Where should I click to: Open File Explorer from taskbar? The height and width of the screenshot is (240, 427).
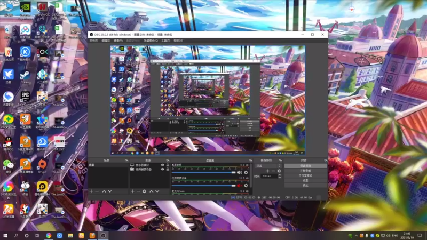coord(70,235)
